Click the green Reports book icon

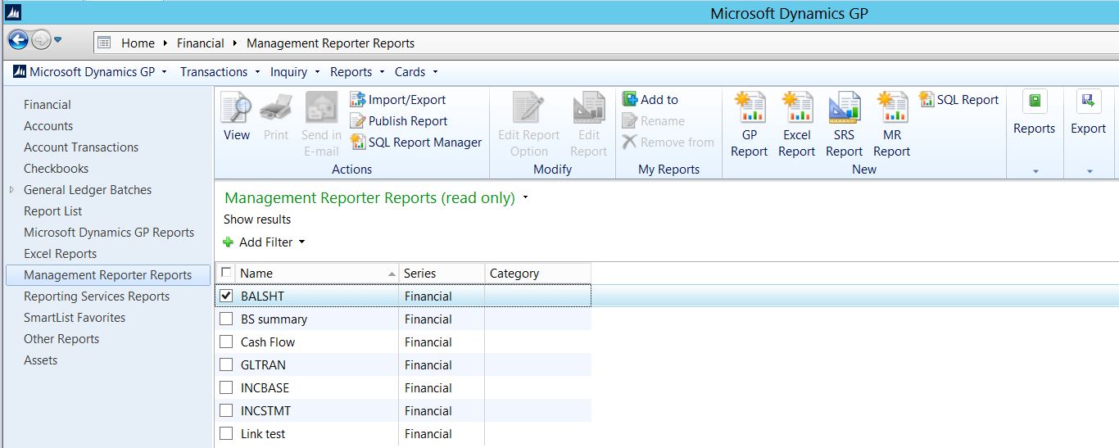1034,102
